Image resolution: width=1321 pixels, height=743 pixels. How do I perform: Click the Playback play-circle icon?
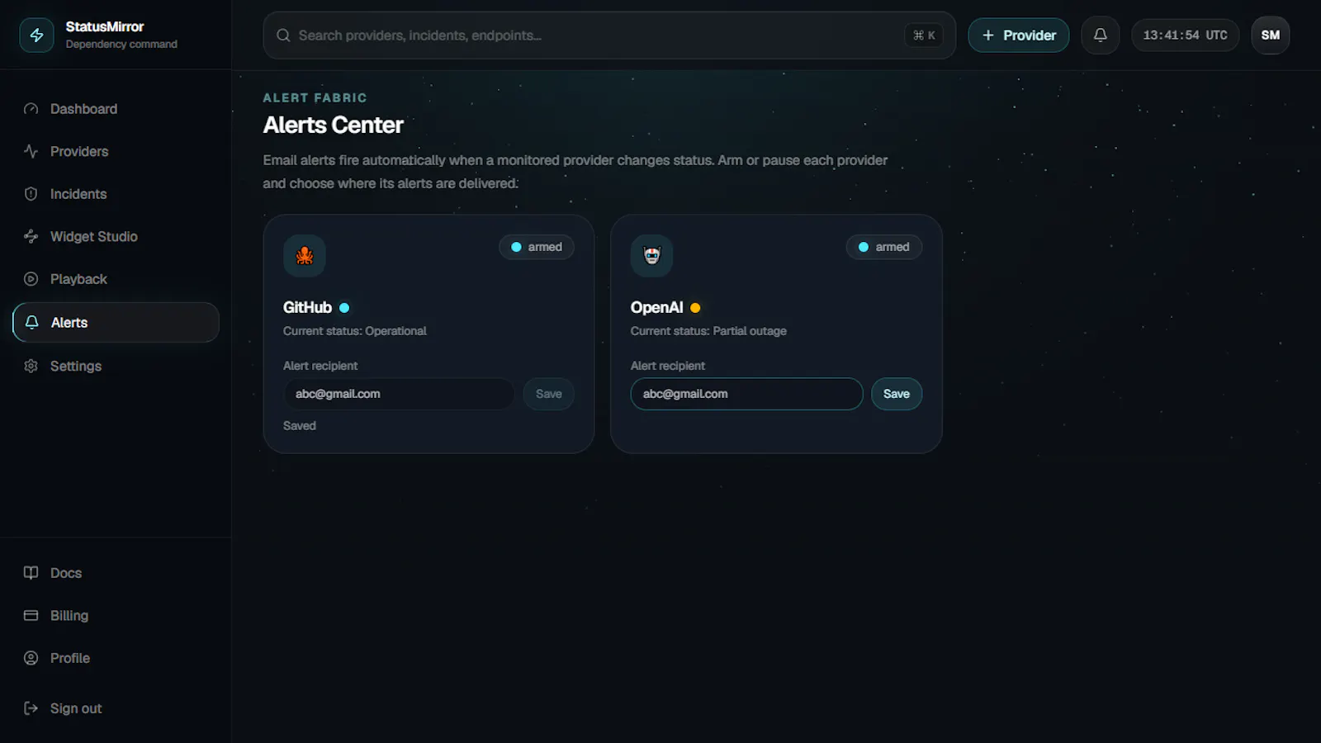pos(31,279)
